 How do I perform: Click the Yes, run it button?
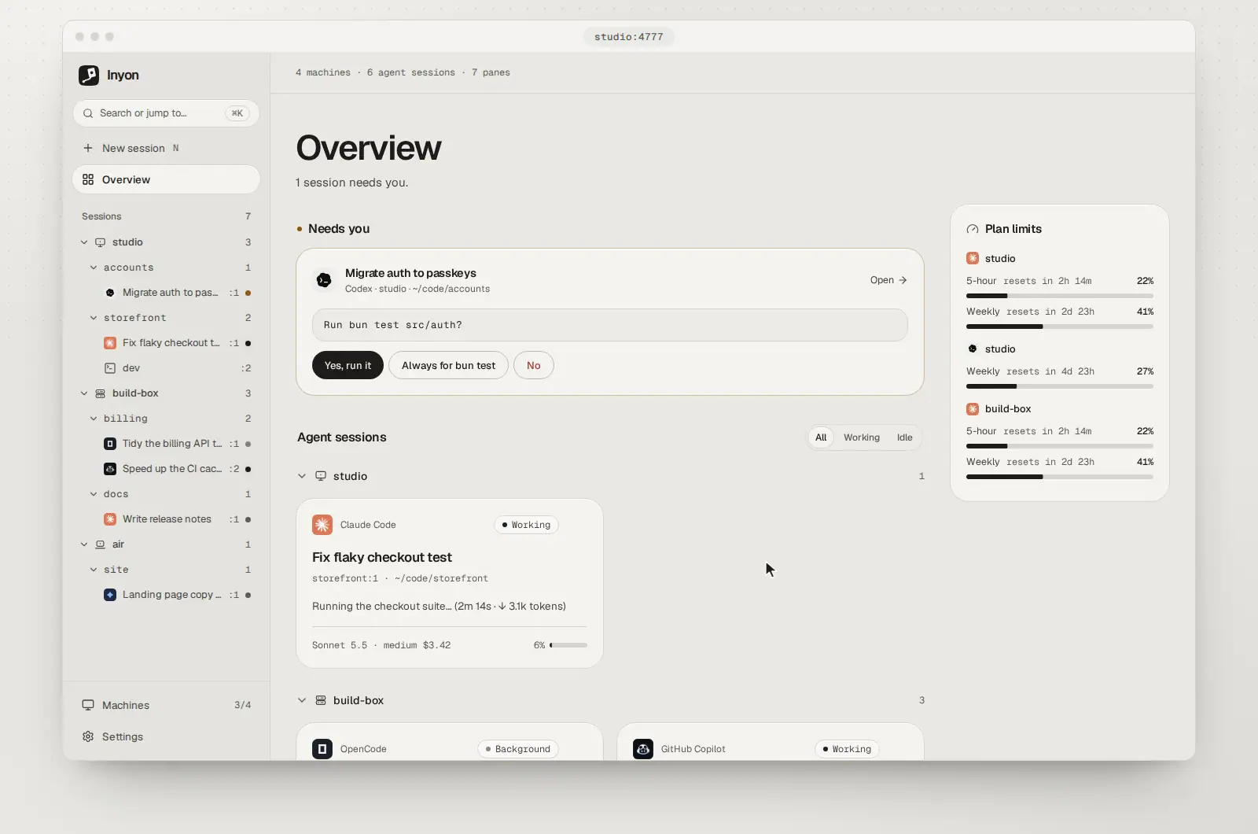coord(348,365)
